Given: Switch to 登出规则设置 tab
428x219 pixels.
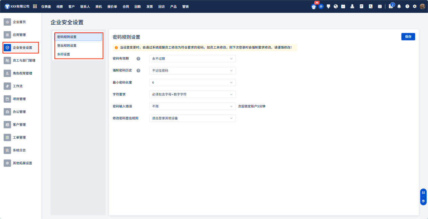Looking at the screenshot, I should [67, 46].
